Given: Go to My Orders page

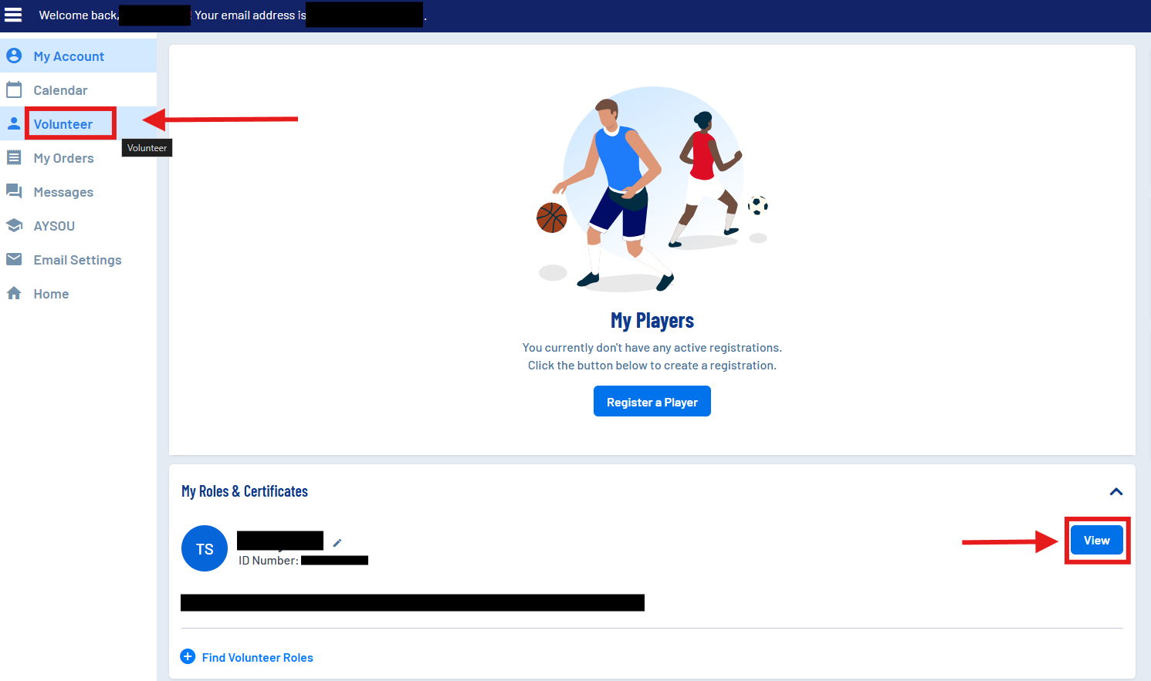Looking at the screenshot, I should [x=63, y=158].
